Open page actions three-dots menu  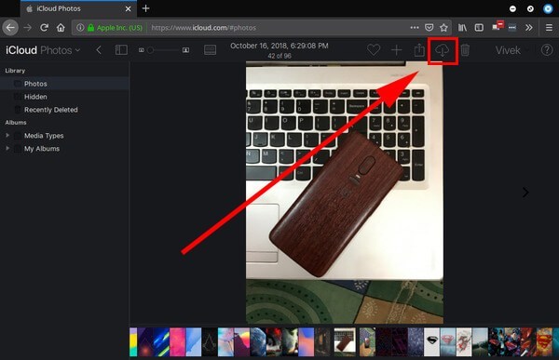point(415,27)
